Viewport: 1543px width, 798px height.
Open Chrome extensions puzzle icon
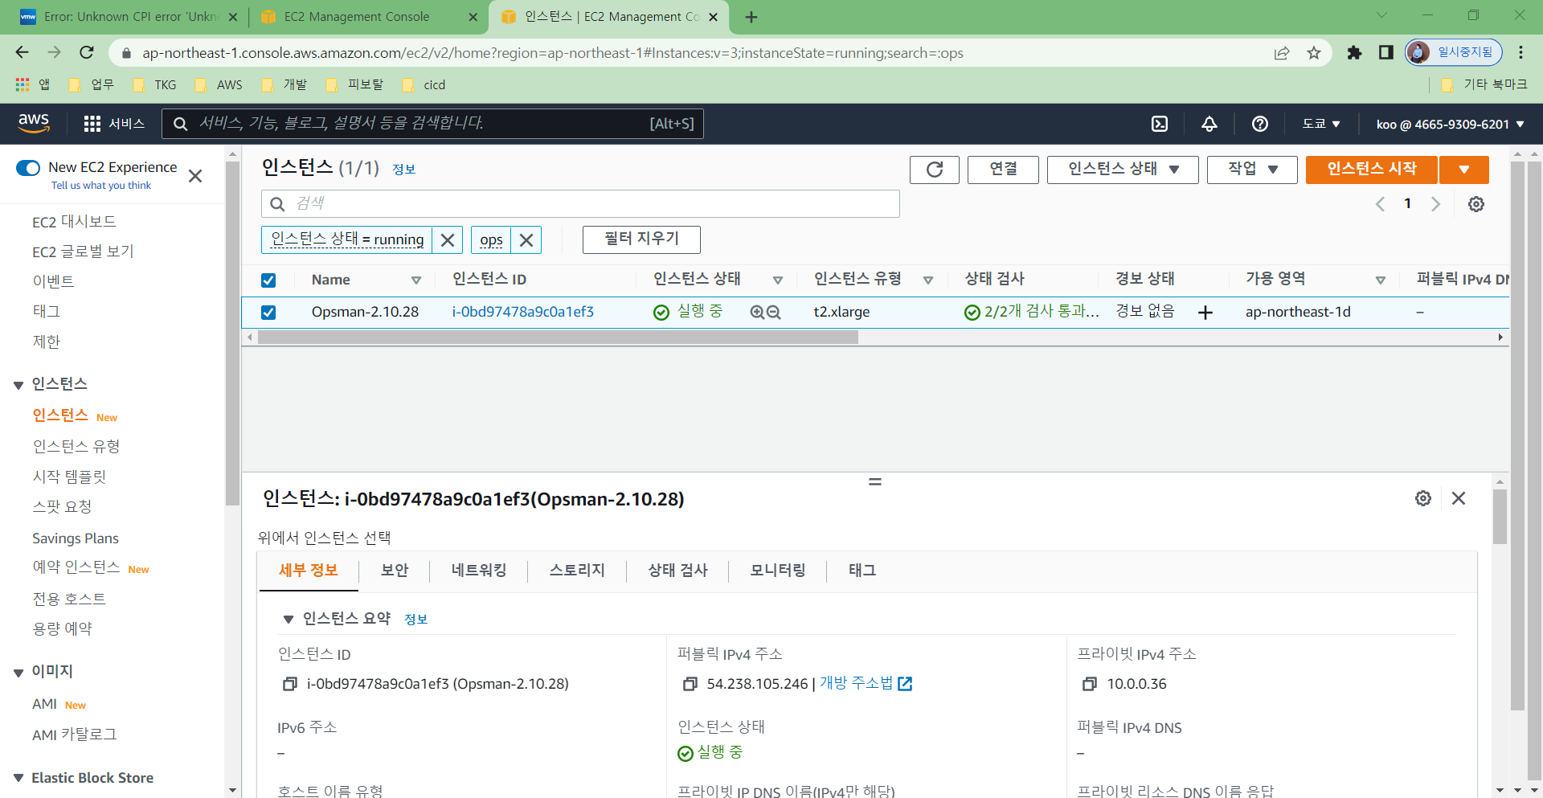coord(1354,53)
